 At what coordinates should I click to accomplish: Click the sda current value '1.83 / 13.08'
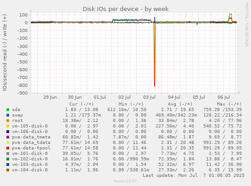[x=82, y=110]
